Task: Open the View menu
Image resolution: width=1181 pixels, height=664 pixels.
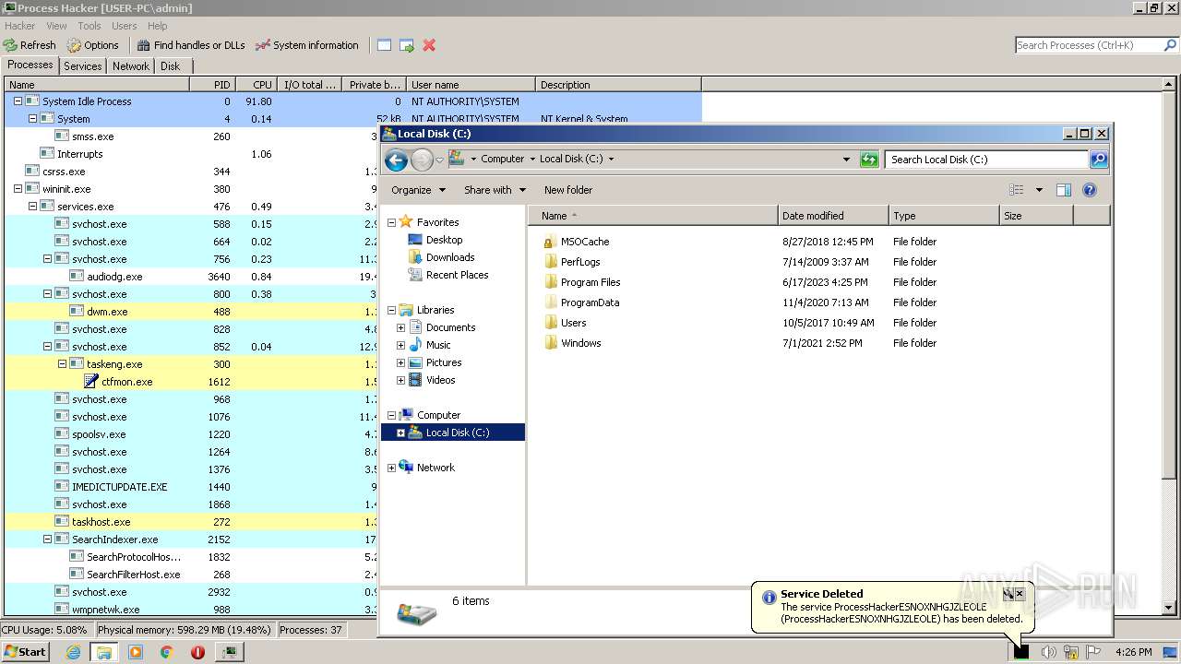Action: click(56, 26)
